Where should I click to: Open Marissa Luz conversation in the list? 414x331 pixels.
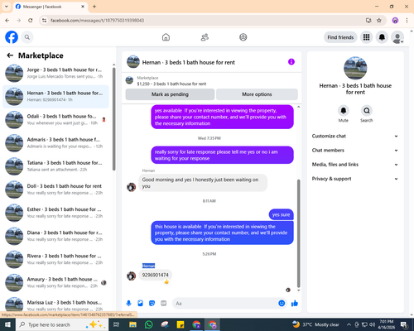tap(55, 305)
